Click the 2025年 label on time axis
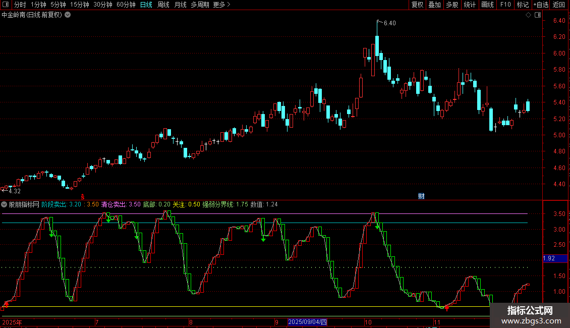 click(12, 322)
